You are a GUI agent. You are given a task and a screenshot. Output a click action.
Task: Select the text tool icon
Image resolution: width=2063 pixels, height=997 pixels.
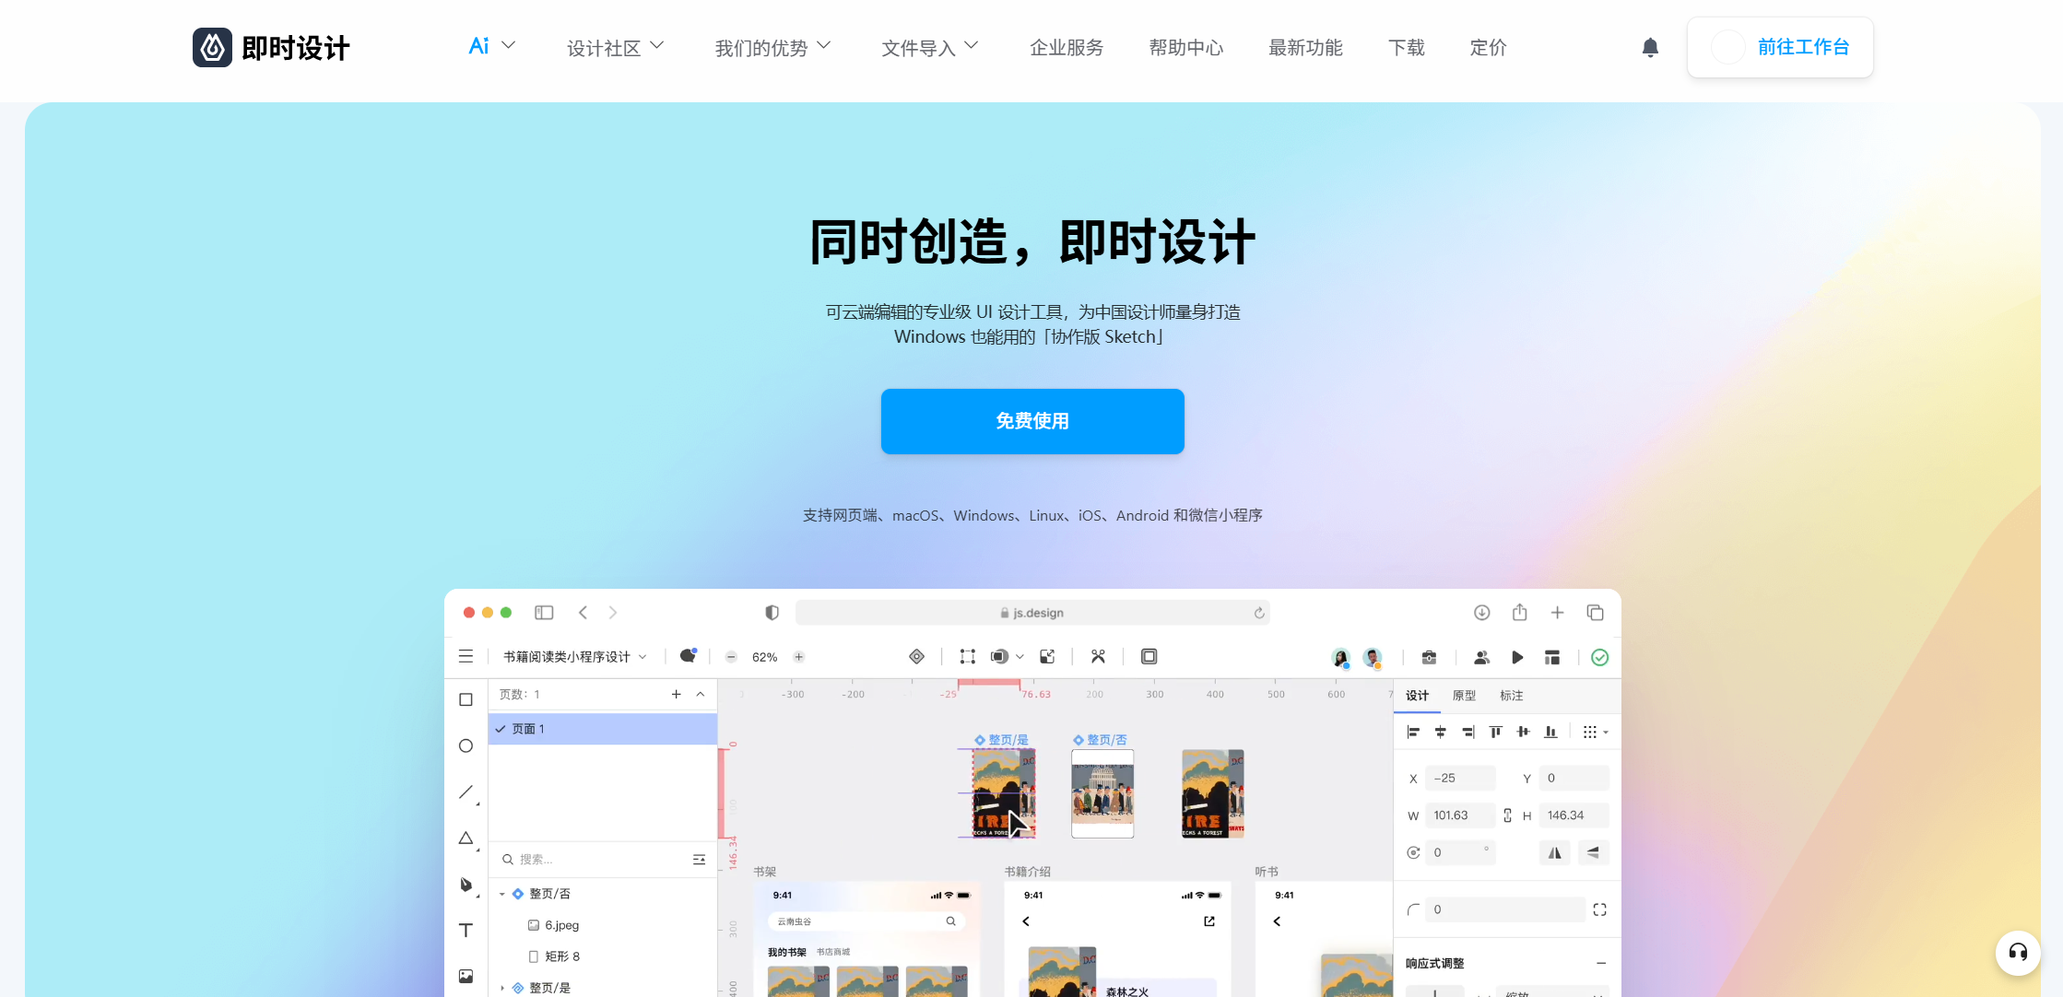click(x=466, y=930)
